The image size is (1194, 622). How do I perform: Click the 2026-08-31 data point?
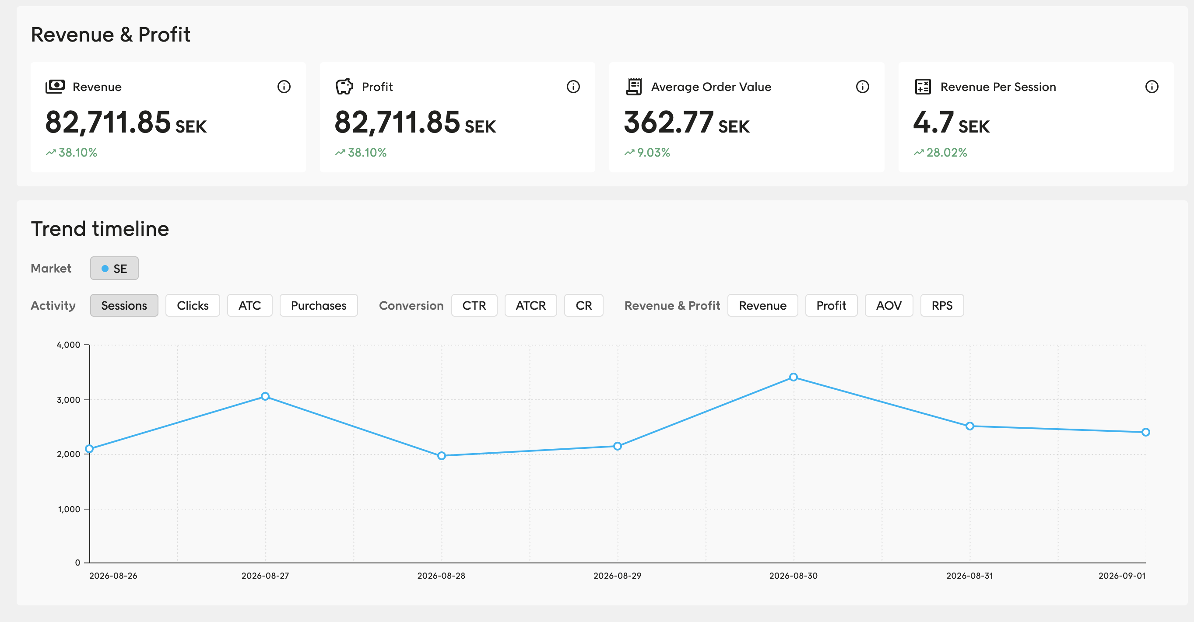point(969,426)
